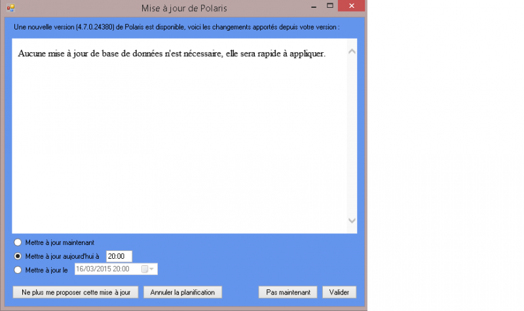Click the 'Mise à jour de Polaris' title text
The height and width of the screenshot is (311, 524).
[x=184, y=8]
